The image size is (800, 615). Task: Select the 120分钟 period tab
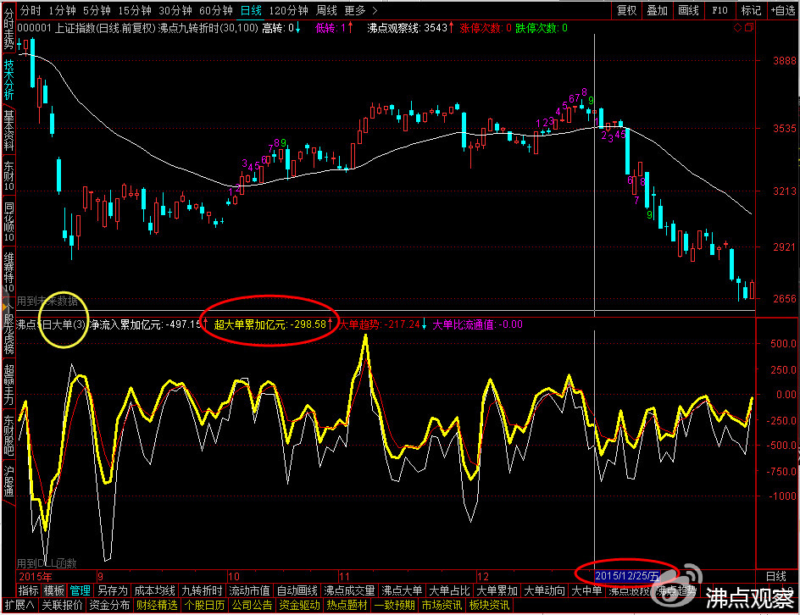pyautogui.click(x=288, y=10)
